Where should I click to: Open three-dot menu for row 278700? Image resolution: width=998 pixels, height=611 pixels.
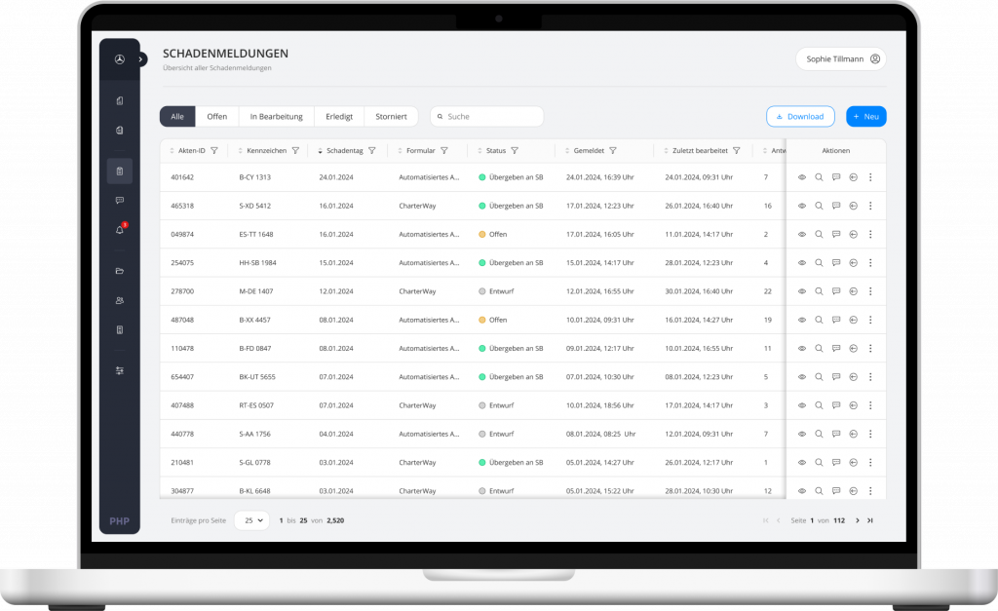tap(870, 291)
